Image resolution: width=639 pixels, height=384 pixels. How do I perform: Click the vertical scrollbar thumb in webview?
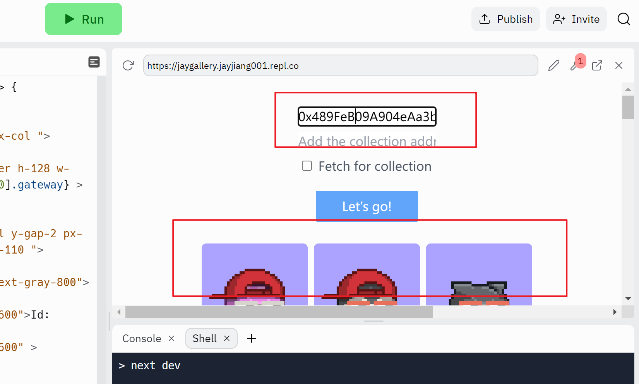(628, 107)
